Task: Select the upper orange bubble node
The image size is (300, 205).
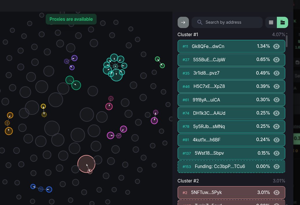Action: click(10, 115)
